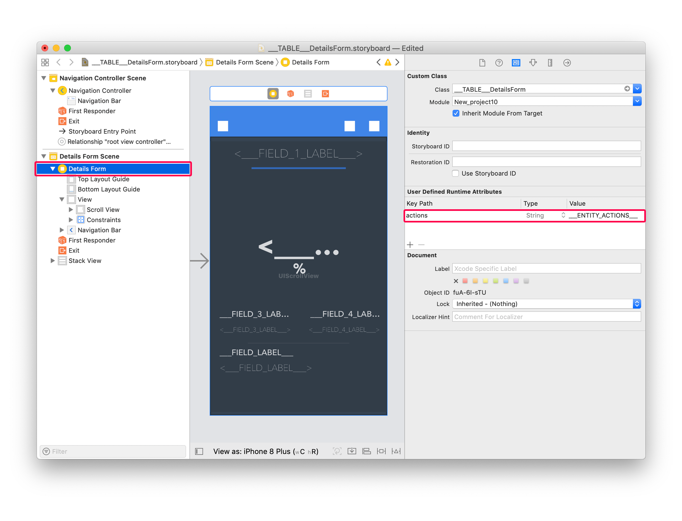Open the Quick Help inspector

click(x=499, y=63)
